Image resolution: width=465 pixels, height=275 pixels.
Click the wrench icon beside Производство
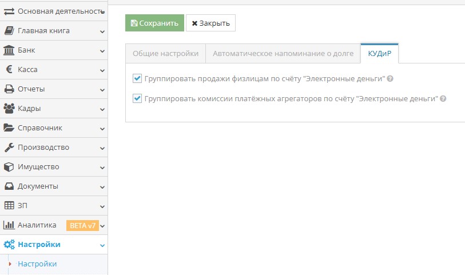[x=9, y=148]
